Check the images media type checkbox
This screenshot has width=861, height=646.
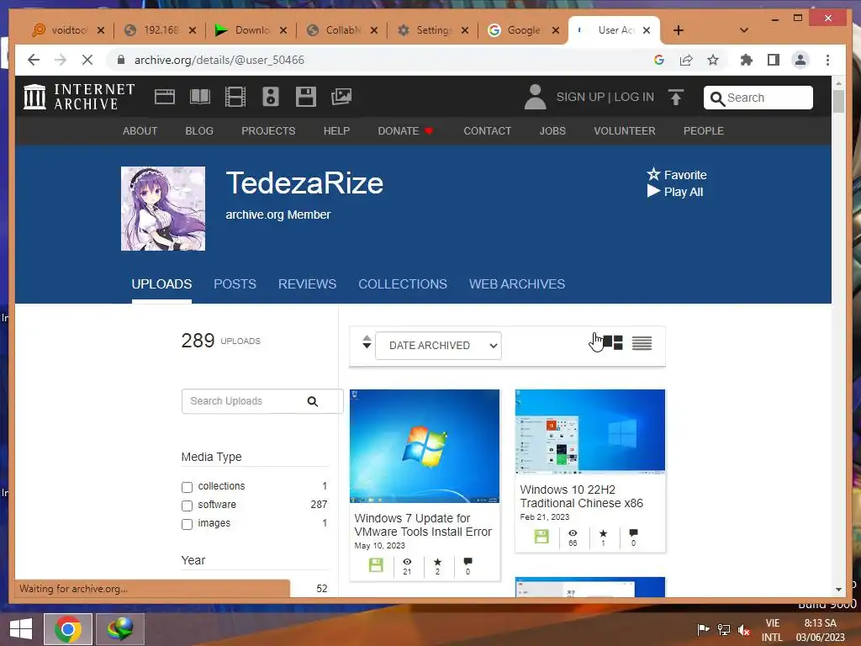click(188, 524)
